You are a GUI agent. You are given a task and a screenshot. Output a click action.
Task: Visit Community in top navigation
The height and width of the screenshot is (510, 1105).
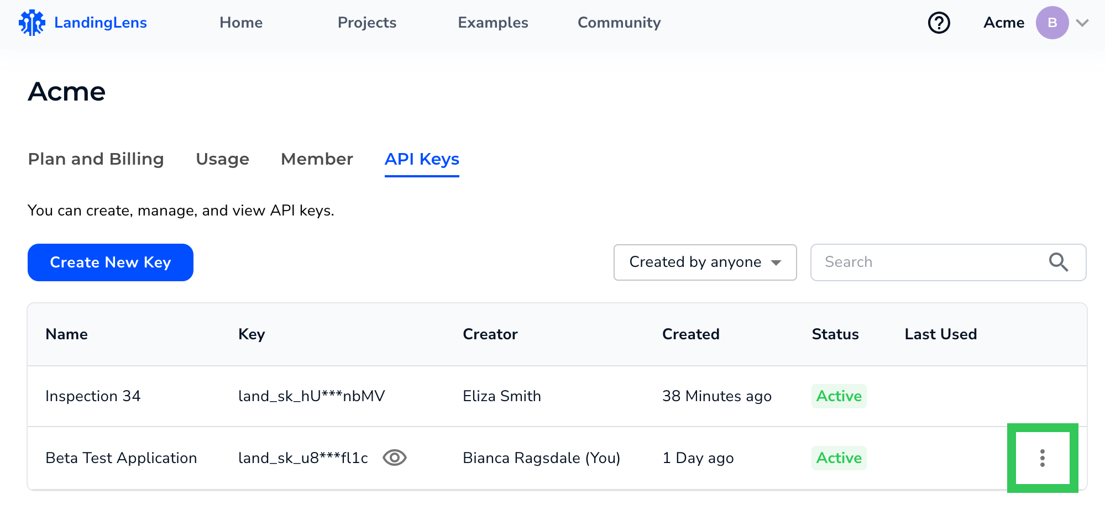click(x=619, y=23)
